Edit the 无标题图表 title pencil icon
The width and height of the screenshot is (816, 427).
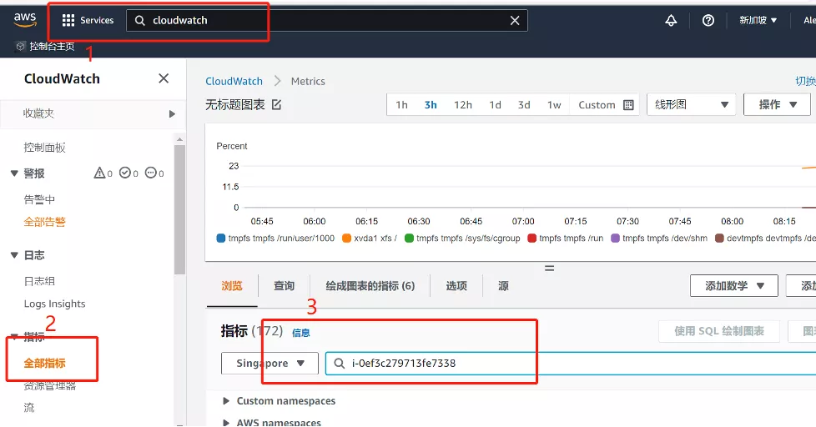pos(276,104)
